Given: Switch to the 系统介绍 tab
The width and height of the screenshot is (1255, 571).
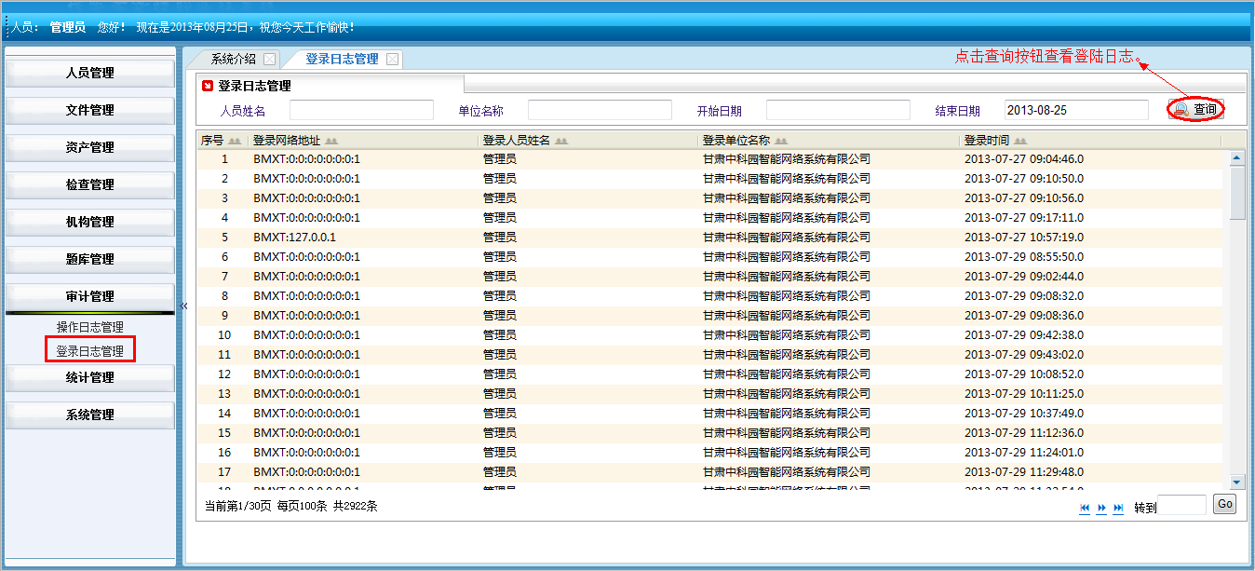Looking at the screenshot, I should pyautogui.click(x=233, y=59).
